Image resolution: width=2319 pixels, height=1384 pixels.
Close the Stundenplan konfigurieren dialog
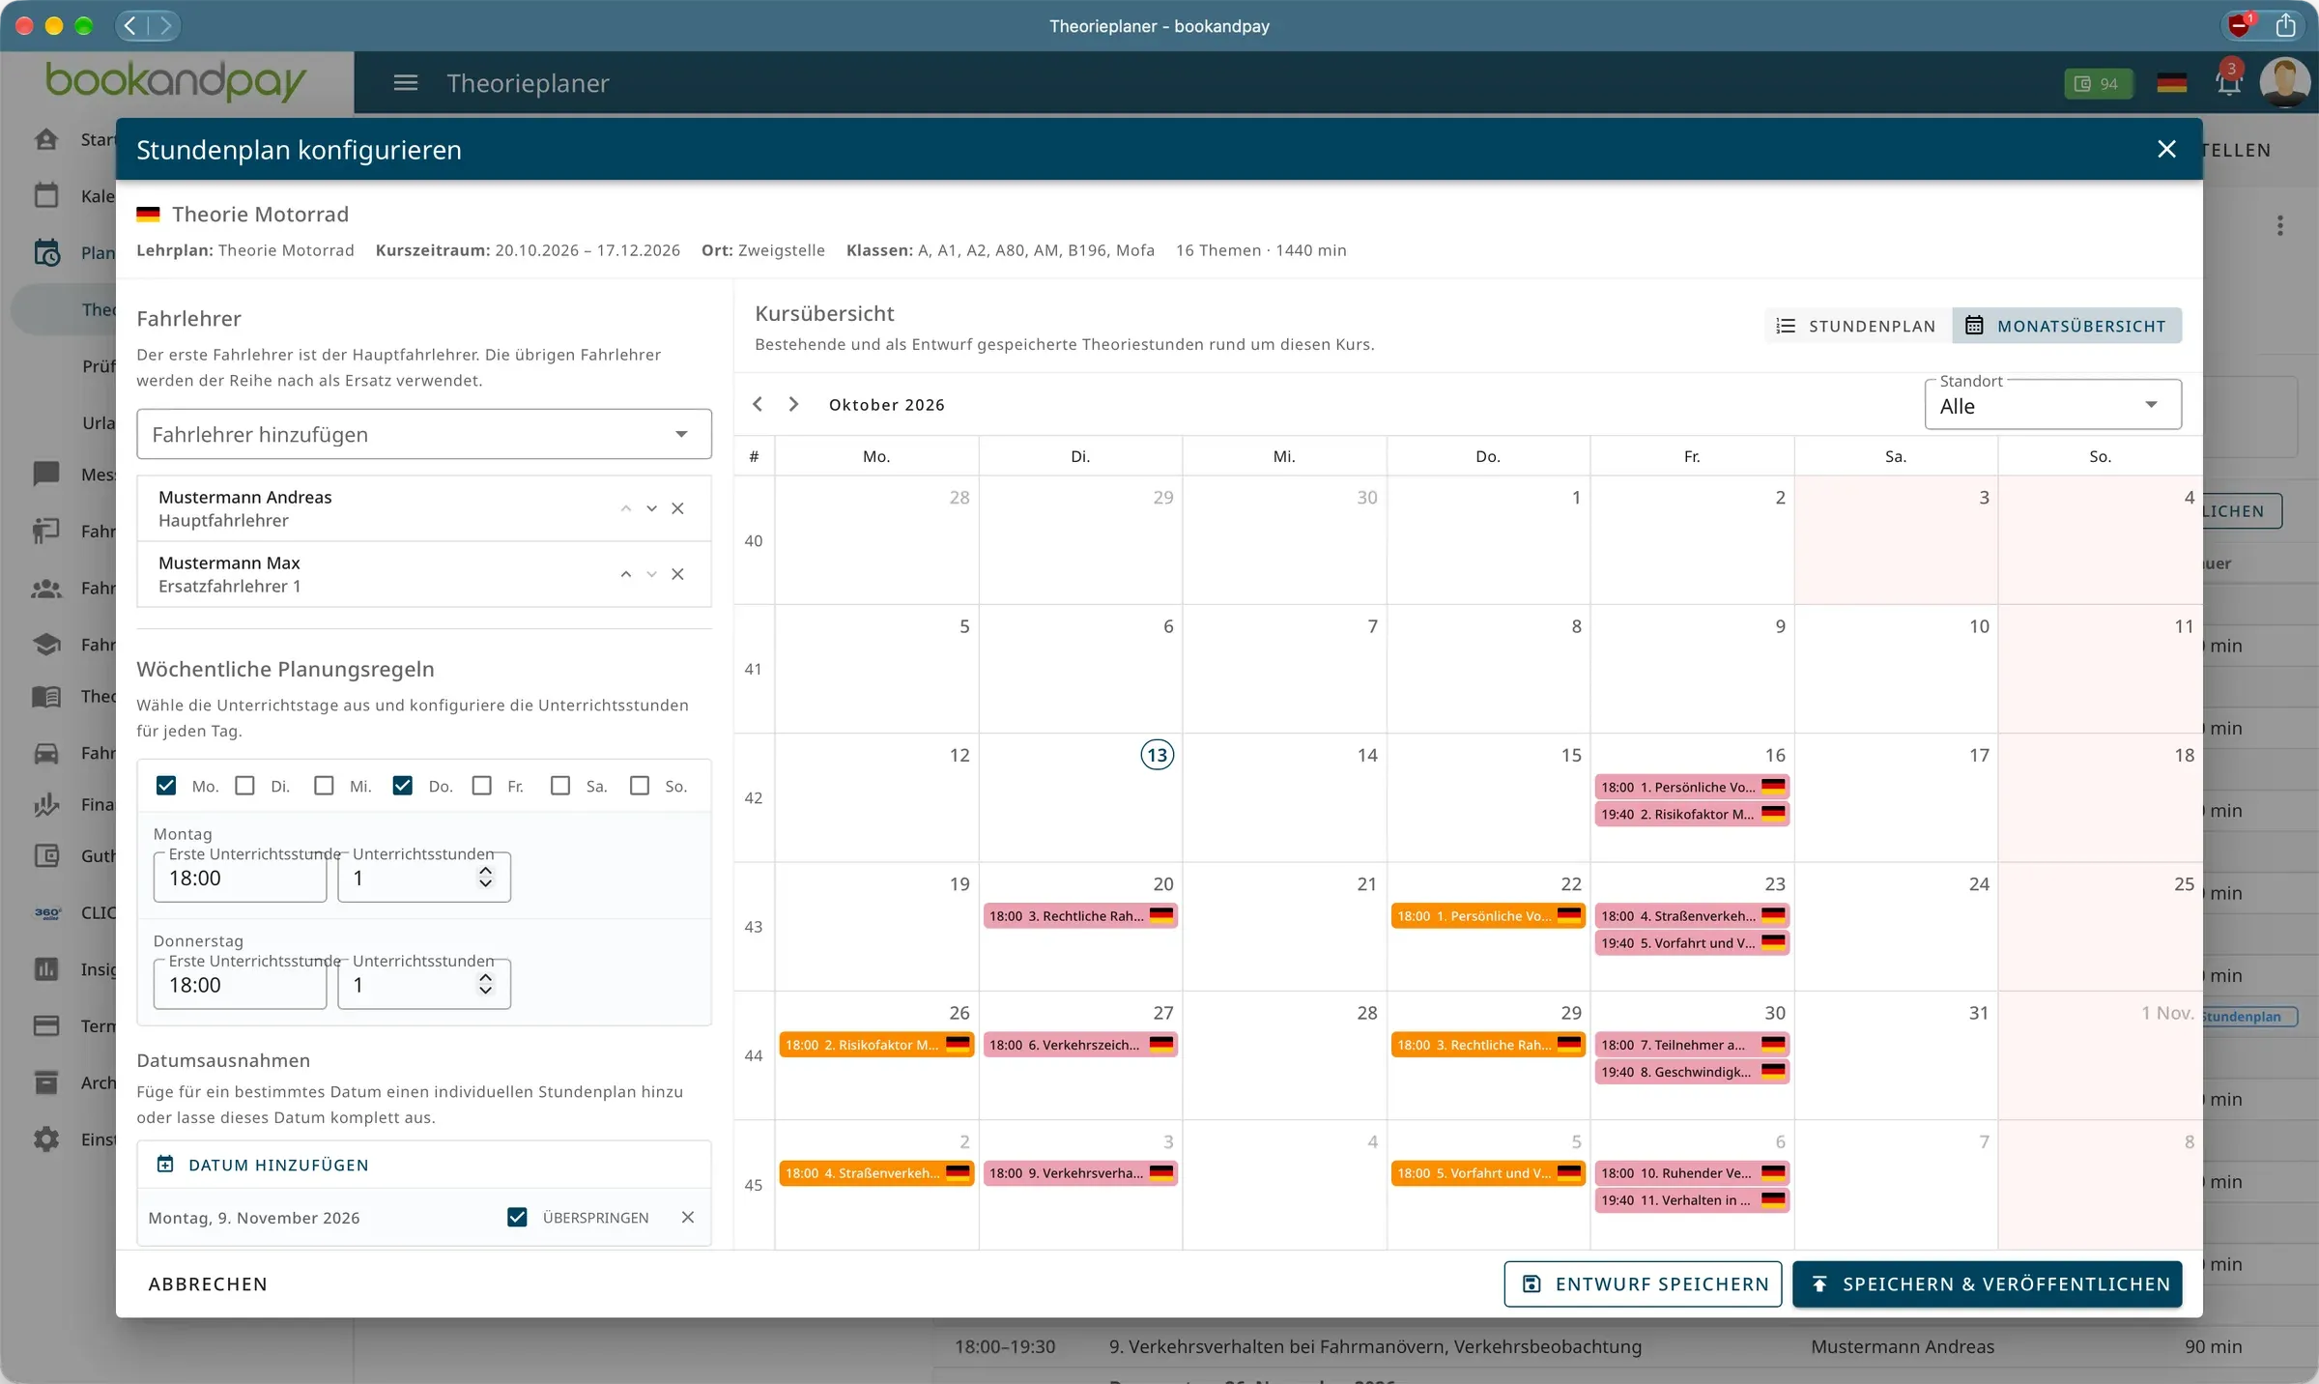[2166, 149]
